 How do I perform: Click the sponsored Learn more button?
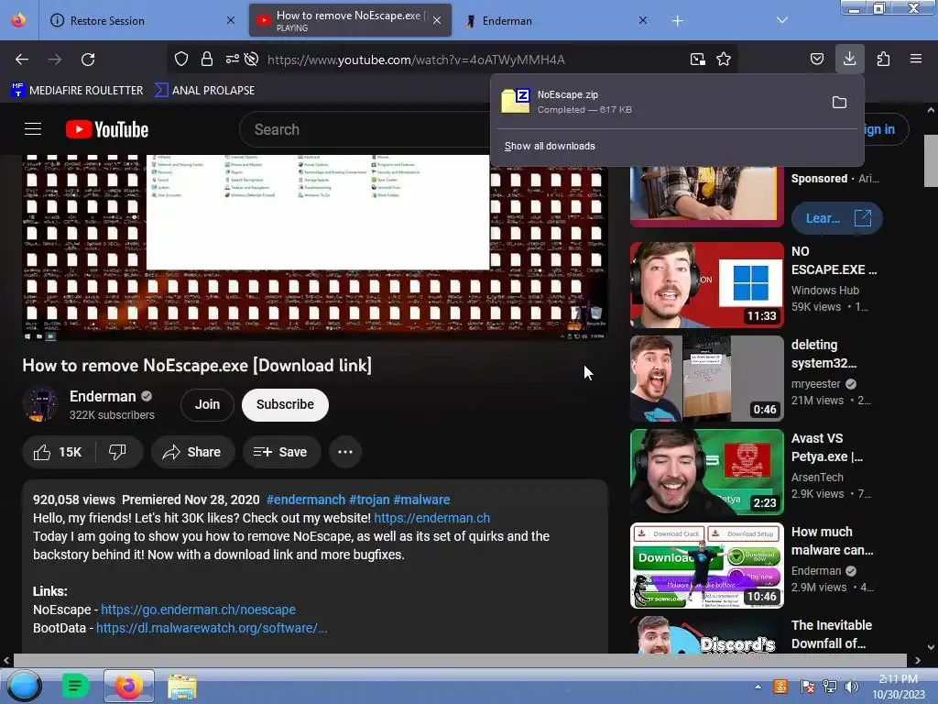[836, 218]
